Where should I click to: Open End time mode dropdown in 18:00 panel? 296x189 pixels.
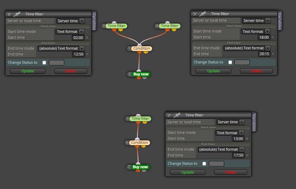tap(247, 48)
